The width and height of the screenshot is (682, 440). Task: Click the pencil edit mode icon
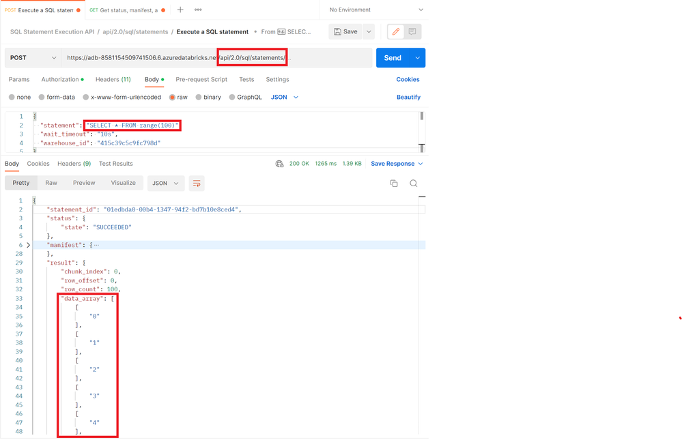(396, 31)
